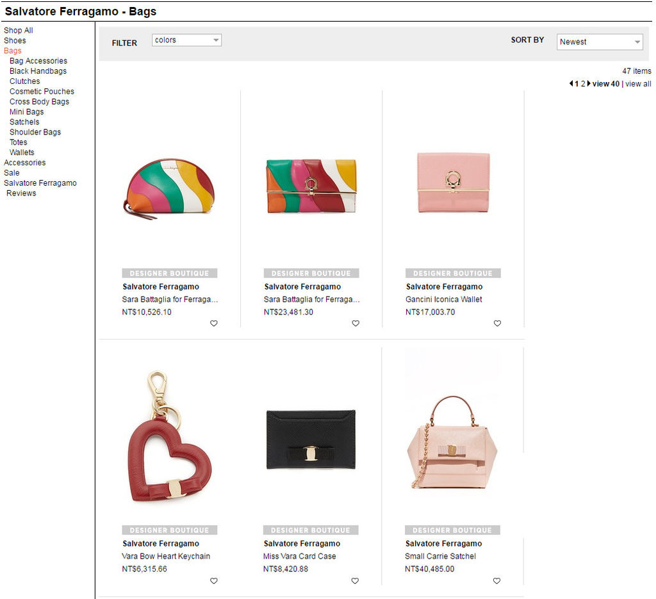Click price NT$40,485.00

[x=430, y=569]
